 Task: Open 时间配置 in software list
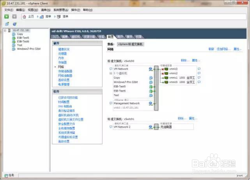click(x=64, y=102)
